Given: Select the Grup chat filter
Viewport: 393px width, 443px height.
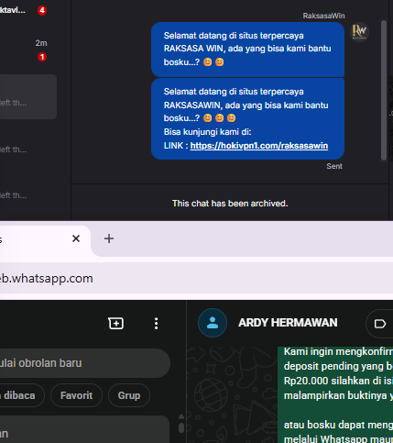Looking at the screenshot, I should (129, 395).
